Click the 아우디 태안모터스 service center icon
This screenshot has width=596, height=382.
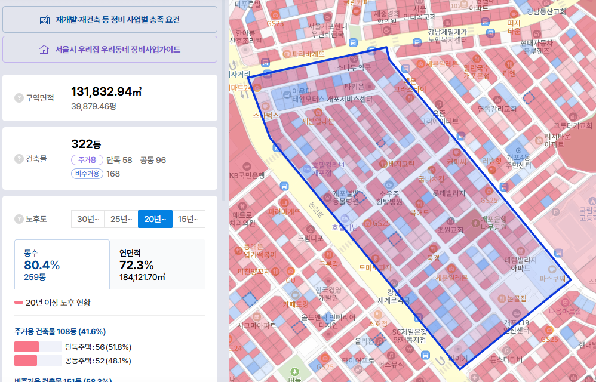coord(286,94)
